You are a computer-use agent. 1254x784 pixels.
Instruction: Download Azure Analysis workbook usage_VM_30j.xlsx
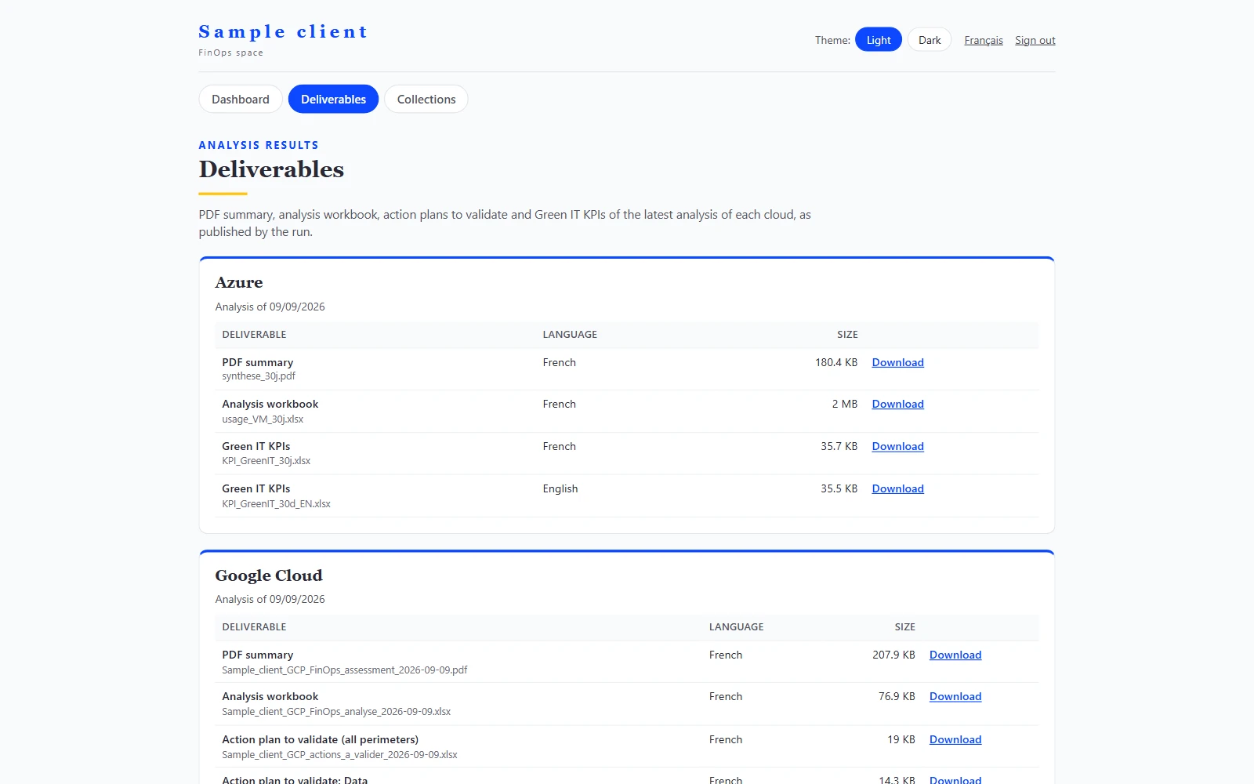(x=897, y=404)
